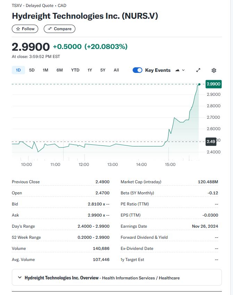This screenshot has height=295, width=233.
Task: Expand chart to full screen
Action: (x=198, y=70)
